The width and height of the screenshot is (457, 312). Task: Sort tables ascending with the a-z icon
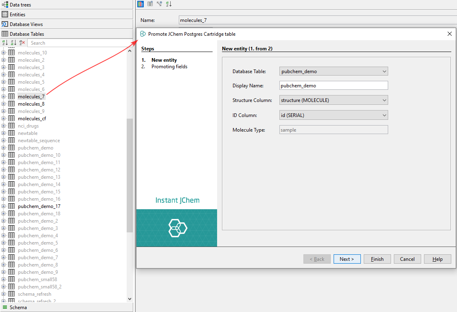4,43
